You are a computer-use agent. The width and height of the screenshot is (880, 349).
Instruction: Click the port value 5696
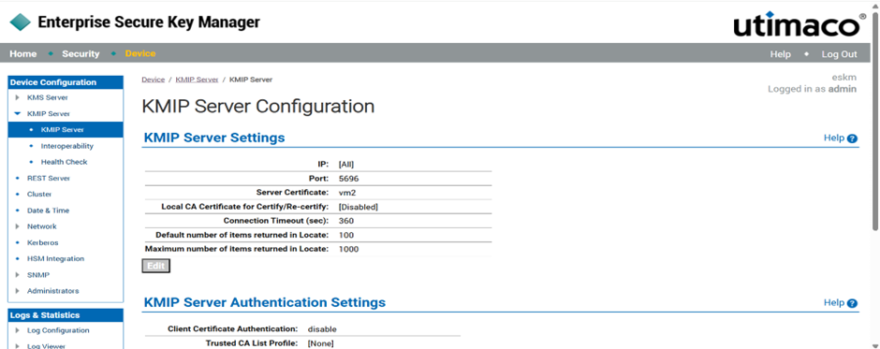pos(348,179)
